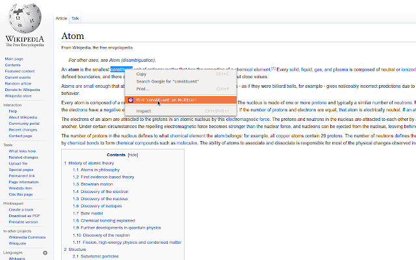Switch to the Talk tab
Screen dimensions: 416x260
pos(75,18)
